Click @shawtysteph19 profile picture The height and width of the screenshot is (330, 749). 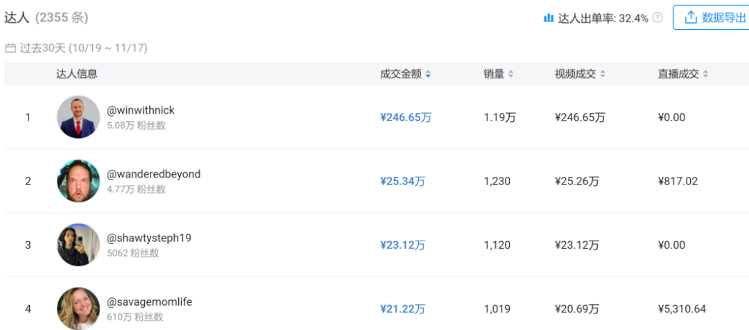pos(78,245)
